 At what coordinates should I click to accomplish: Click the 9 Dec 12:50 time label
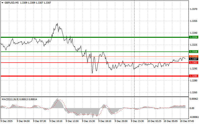[72, 121]
